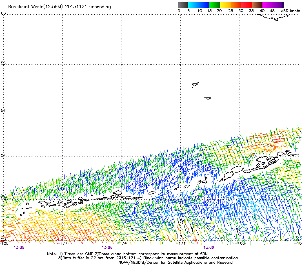Select the orange 25-30 knots legend segment
The image size is (302, 265).
(236, 5)
